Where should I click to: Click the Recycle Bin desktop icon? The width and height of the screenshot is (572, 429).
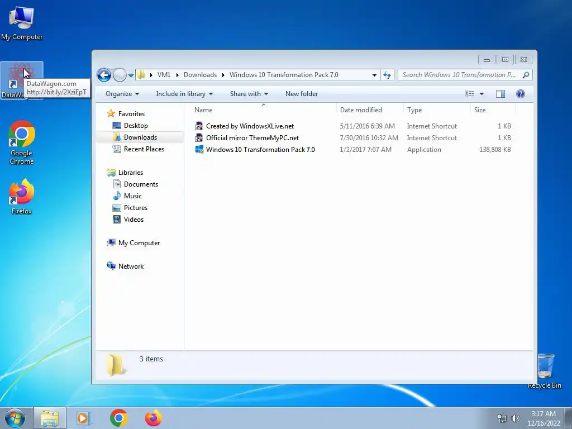coord(545,371)
